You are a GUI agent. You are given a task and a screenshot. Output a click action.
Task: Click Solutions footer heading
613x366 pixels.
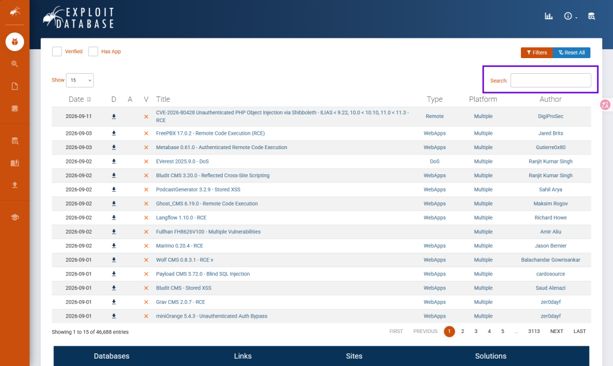tap(491, 356)
